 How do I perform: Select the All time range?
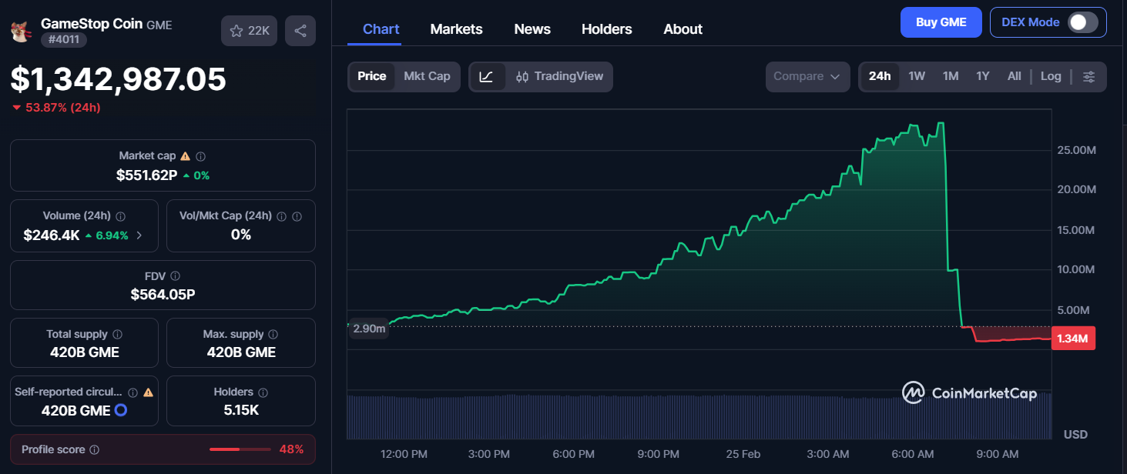click(x=1015, y=76)
